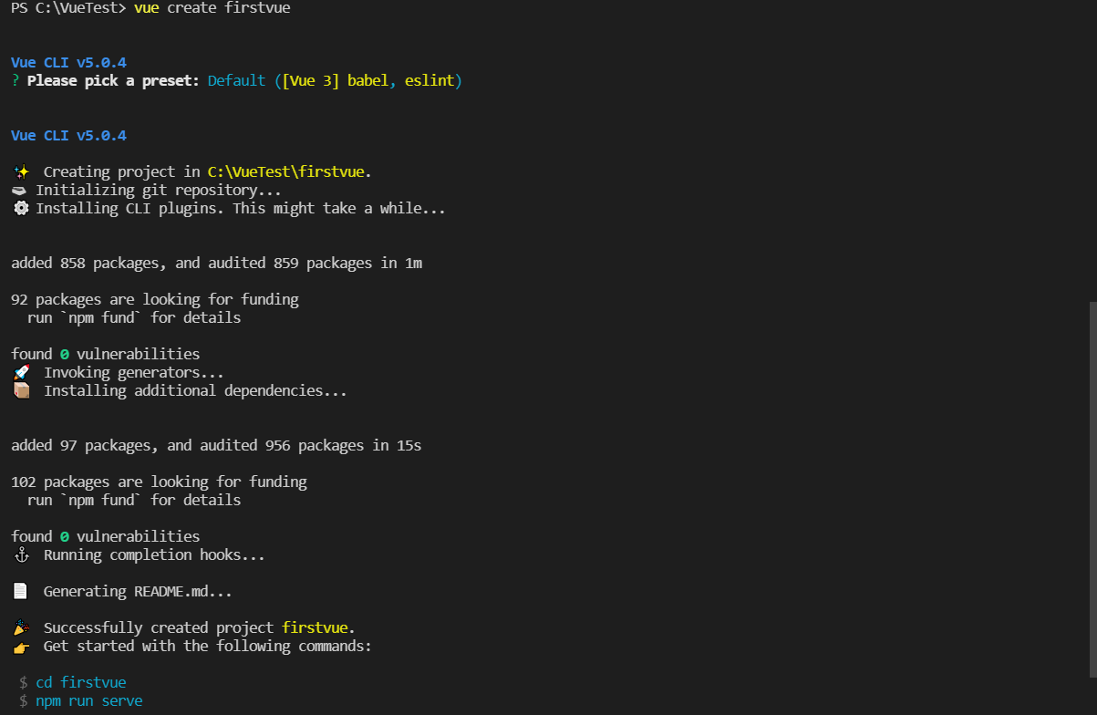Click the 'Invoking generators...' text

point(134,372)
